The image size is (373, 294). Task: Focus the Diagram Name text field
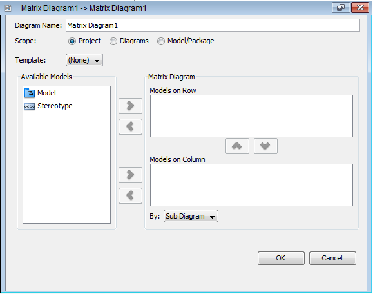coord(213,25)
